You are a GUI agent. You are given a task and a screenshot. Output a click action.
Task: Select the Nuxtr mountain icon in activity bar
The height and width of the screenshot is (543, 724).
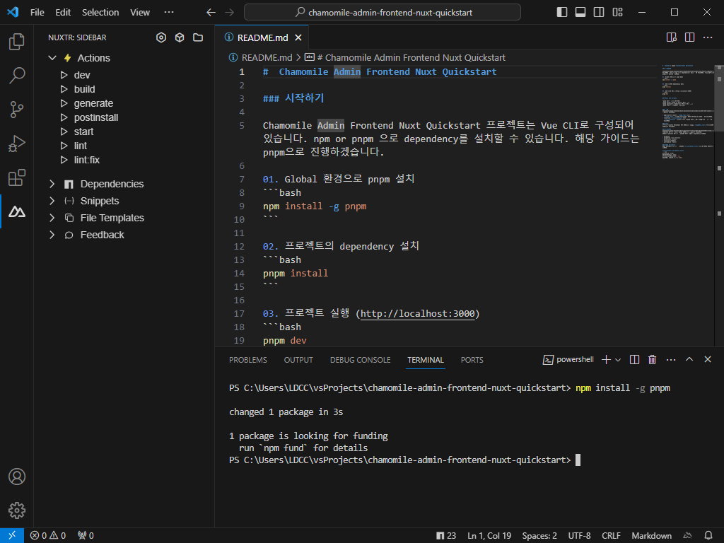17,212
